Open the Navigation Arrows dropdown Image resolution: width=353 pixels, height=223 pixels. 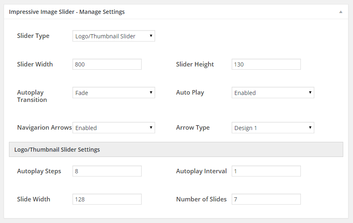114,128
